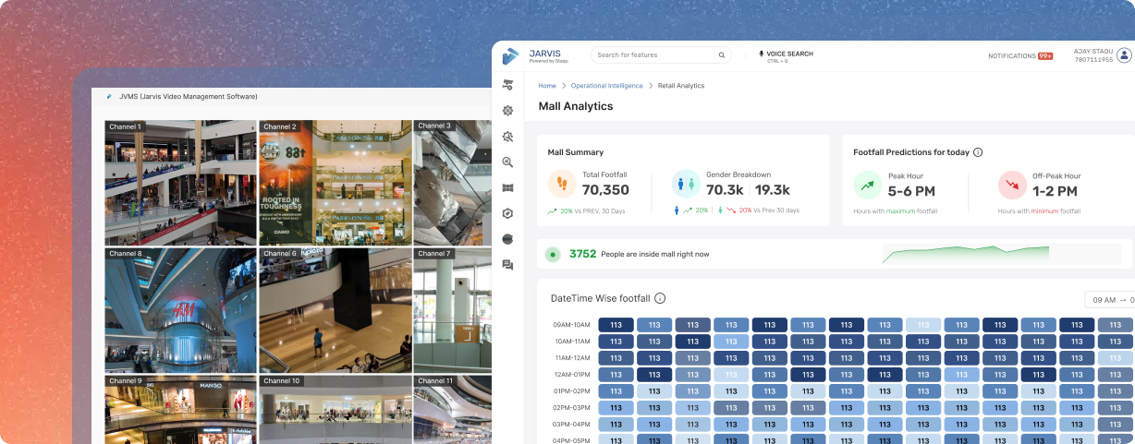
Task: Click the 01PM-02PM row label
Action: pos(573,391)
